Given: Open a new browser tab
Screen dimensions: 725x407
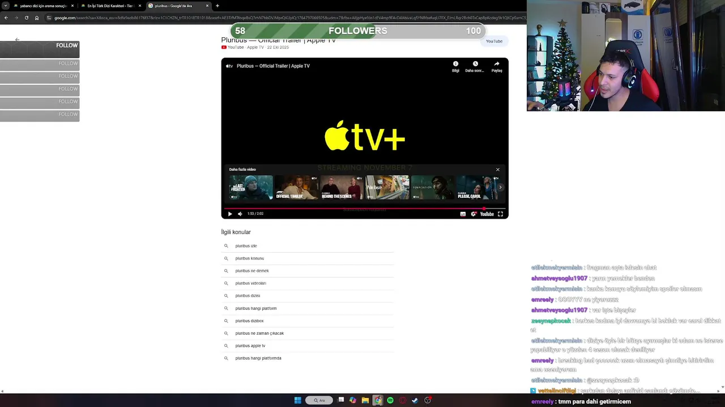Looking at the screenshot, I should pos(217,6).
